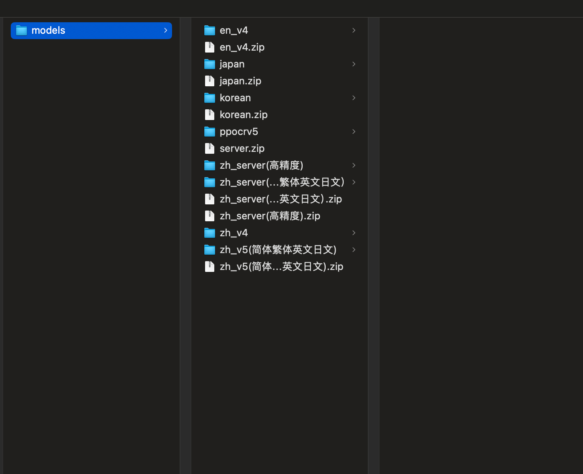Click the zh_v4 folder icon
583x474 pixels.
pyautogui.click(x=210, y=233)
